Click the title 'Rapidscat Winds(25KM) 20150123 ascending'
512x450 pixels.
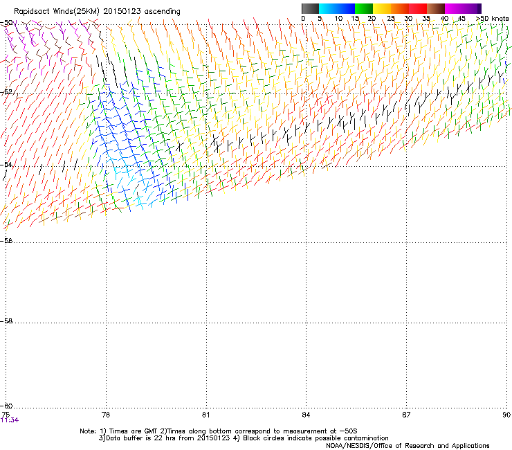point(97,12)
